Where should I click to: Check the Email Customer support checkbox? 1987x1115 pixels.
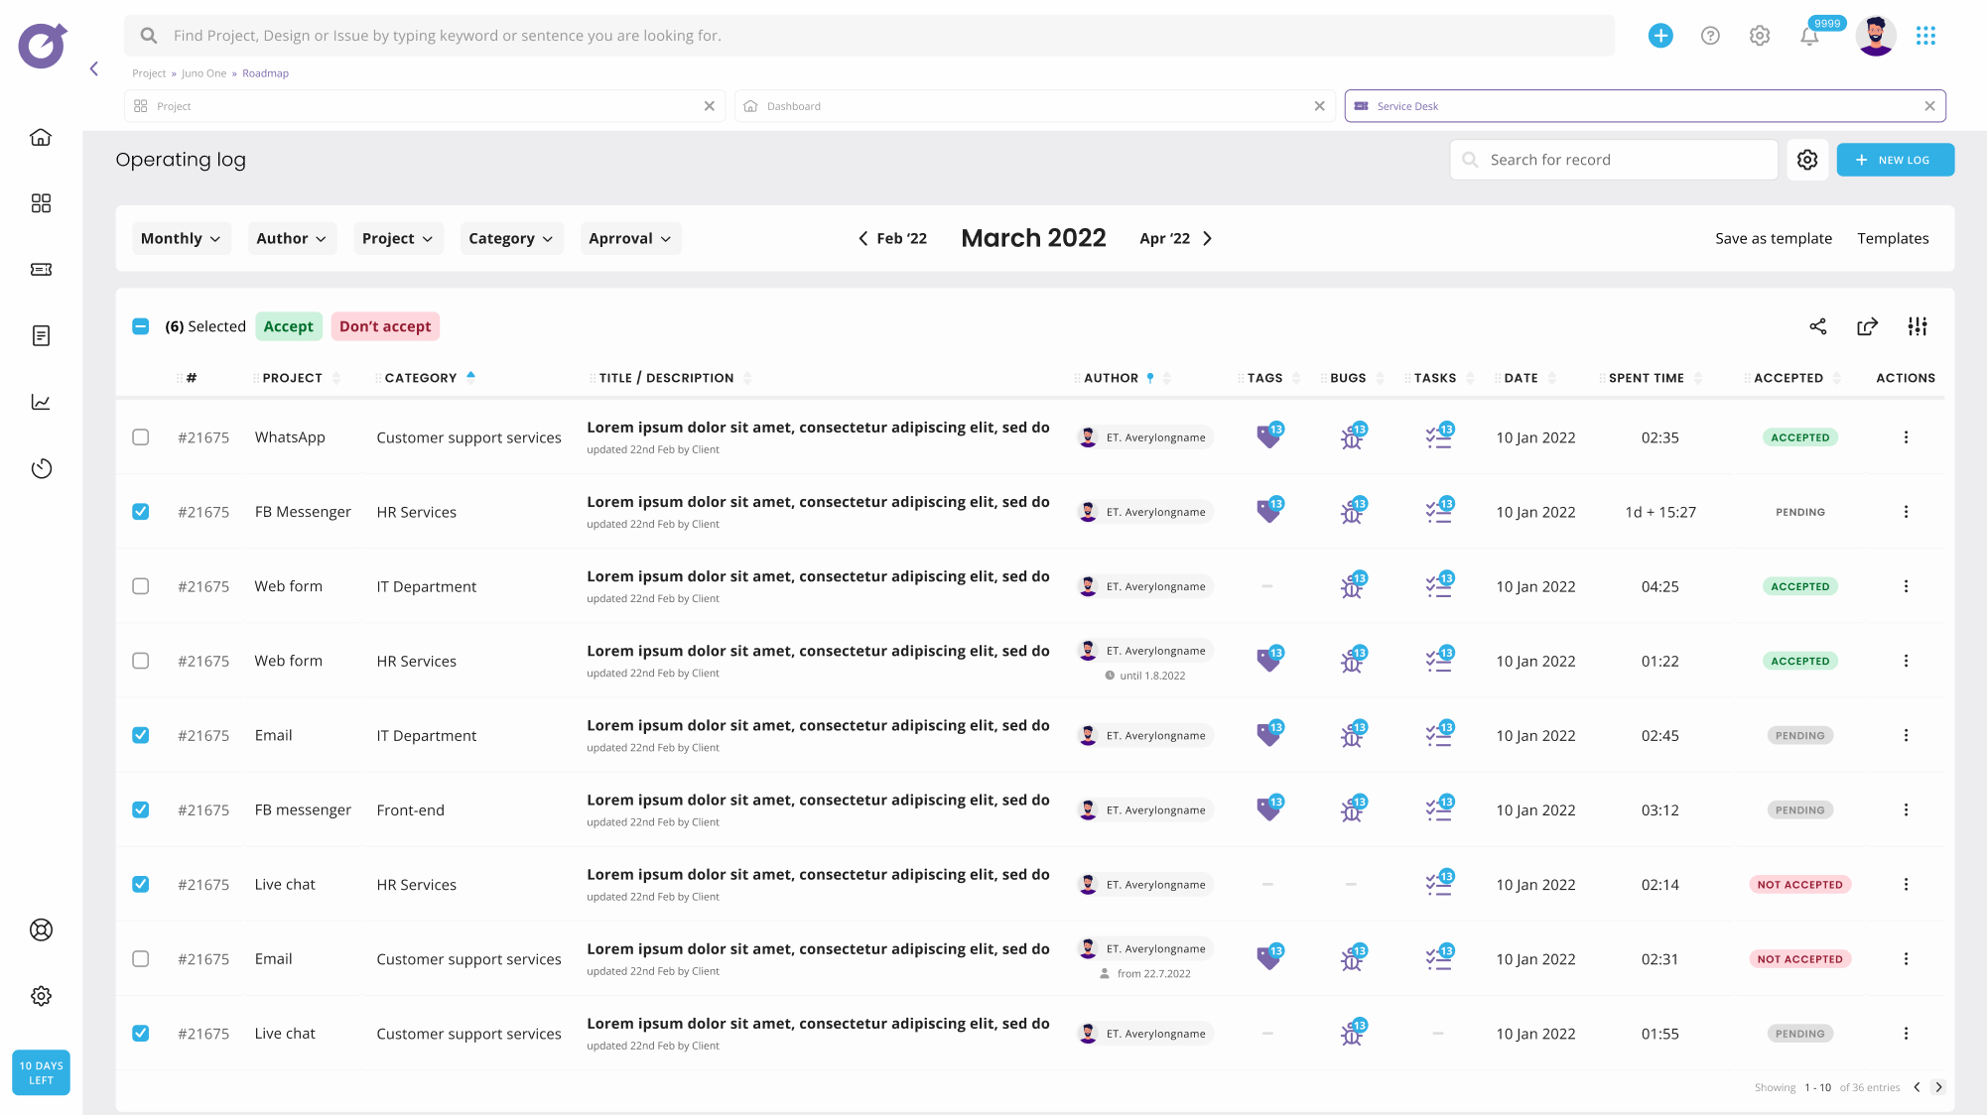141,959
